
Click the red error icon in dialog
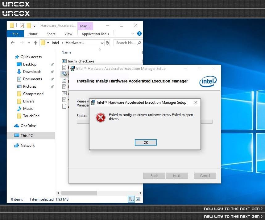(x=101, y=117)
